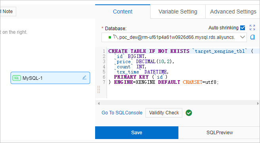Open SQLPreview
Image resolution: width=260 pixels, height=143 pixels.
click(220, 133)
